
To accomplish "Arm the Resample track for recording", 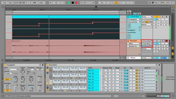I will [167, 41].
